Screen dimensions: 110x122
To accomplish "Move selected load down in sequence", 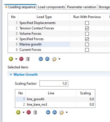I will pos(41,59).
